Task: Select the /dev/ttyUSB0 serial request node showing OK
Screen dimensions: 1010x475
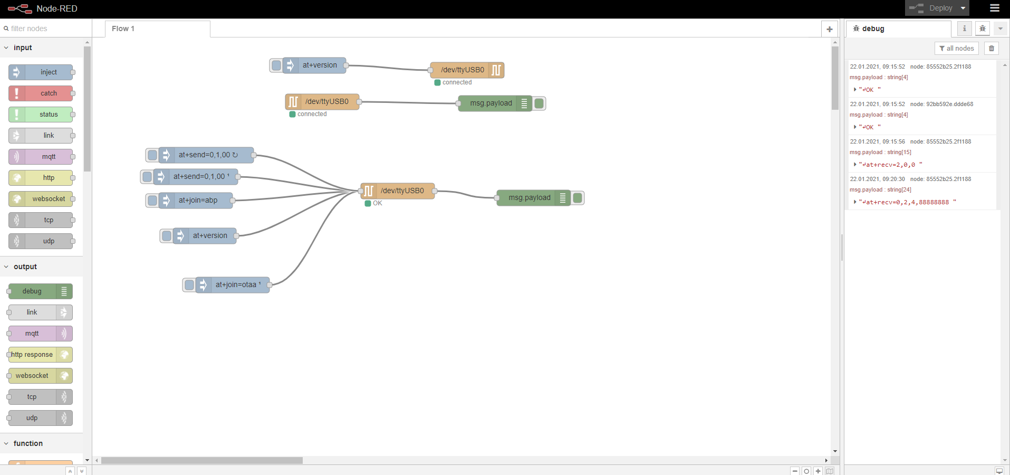Action: (398, 191)
